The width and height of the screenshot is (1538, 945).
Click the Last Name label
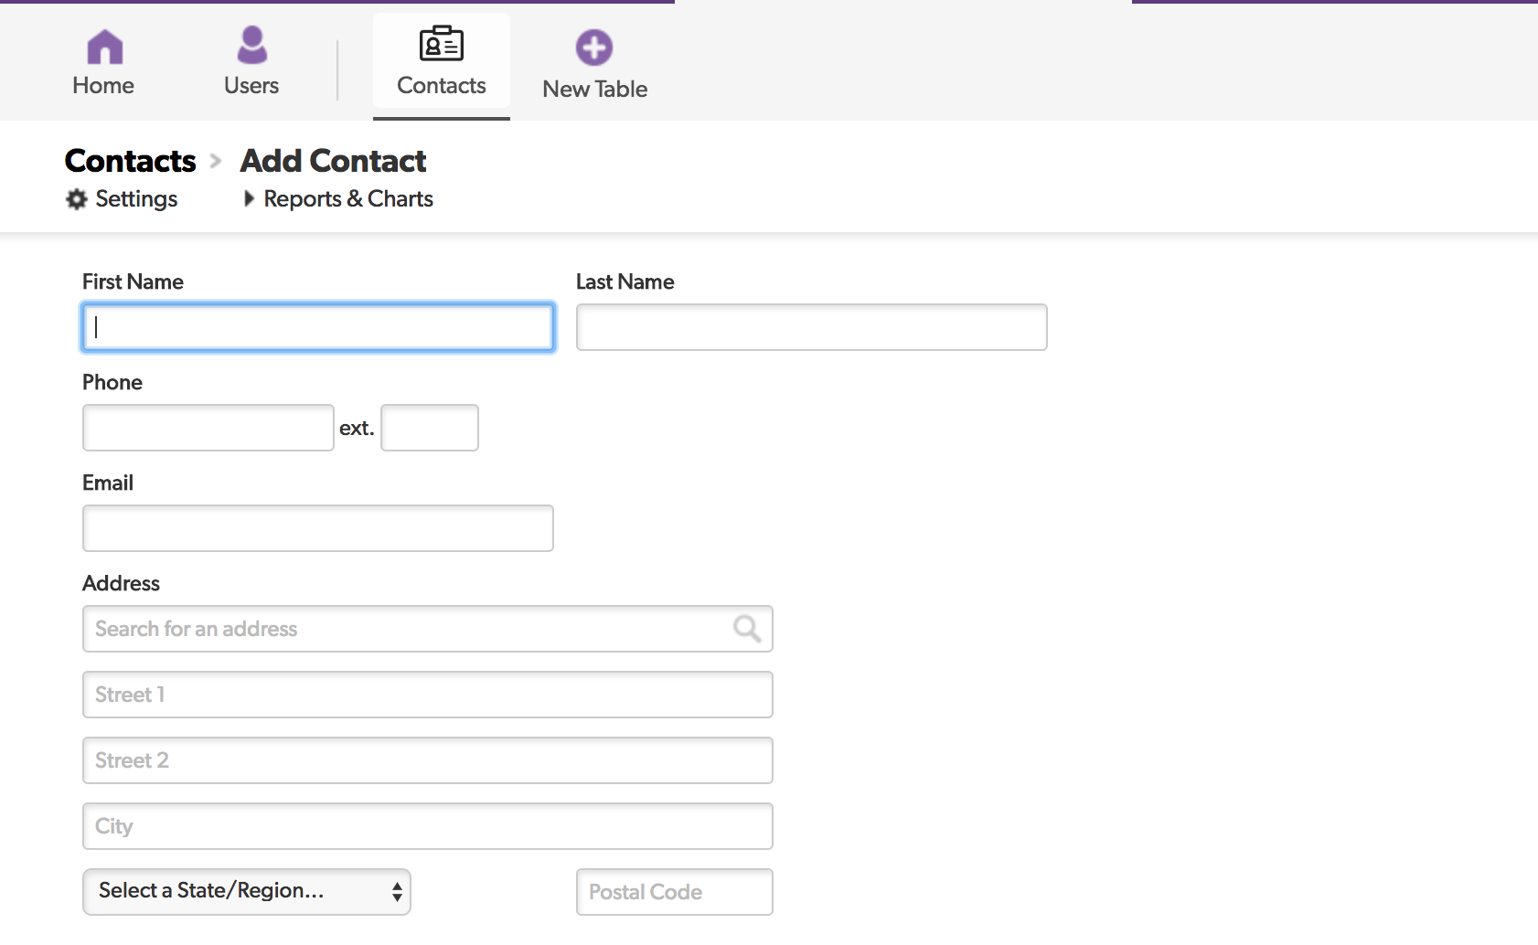tap(625, 281)
